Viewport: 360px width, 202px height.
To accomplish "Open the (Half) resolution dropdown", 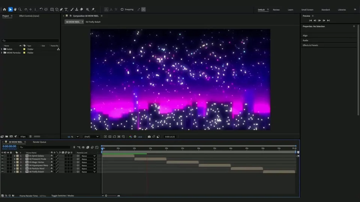I will 91,137.
